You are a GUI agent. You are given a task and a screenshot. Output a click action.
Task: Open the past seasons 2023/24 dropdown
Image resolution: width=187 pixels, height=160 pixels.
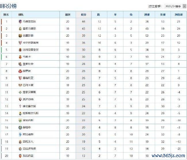point(175,6)
